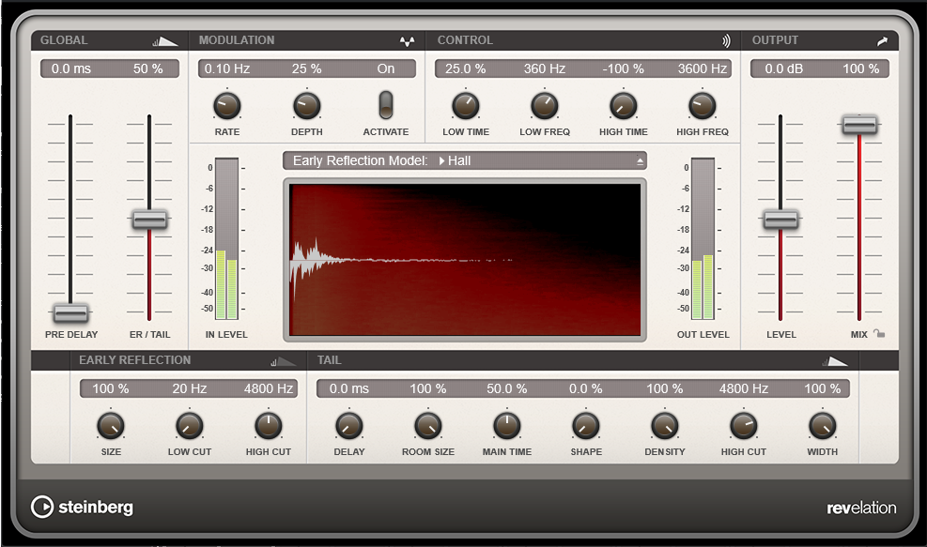This screenshot has height=547, width=927.
Task: Click the impulse response waveform display
Action: pos(465,259)
